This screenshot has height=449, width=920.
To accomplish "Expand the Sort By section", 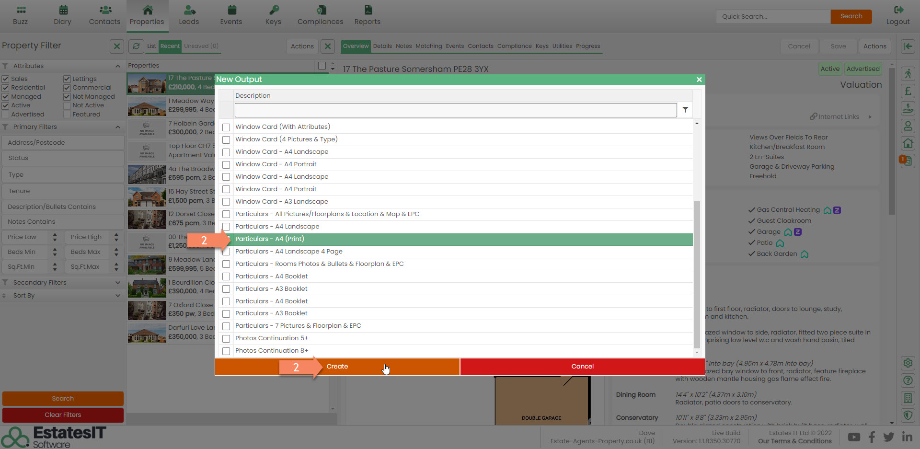I will click(62, 296).
